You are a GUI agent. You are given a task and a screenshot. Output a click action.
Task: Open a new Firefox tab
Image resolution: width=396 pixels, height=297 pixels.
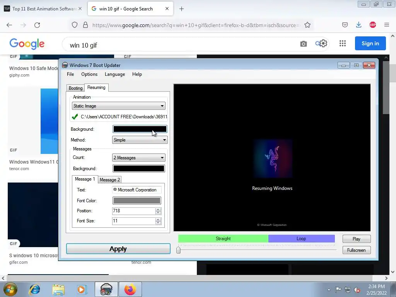[182, 9]
